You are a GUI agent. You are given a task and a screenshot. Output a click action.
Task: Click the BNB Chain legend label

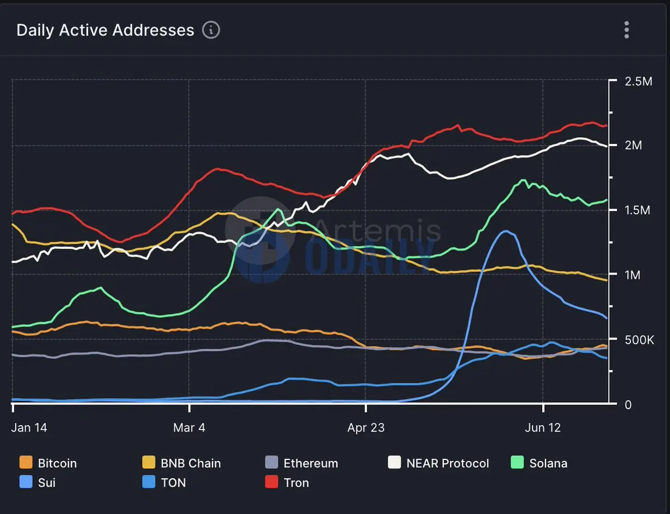click(x=191, y=463)
